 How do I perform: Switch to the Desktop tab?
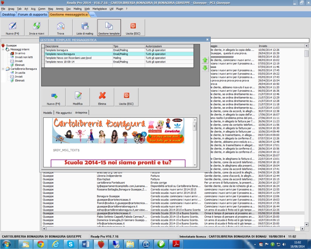[9, 14]
